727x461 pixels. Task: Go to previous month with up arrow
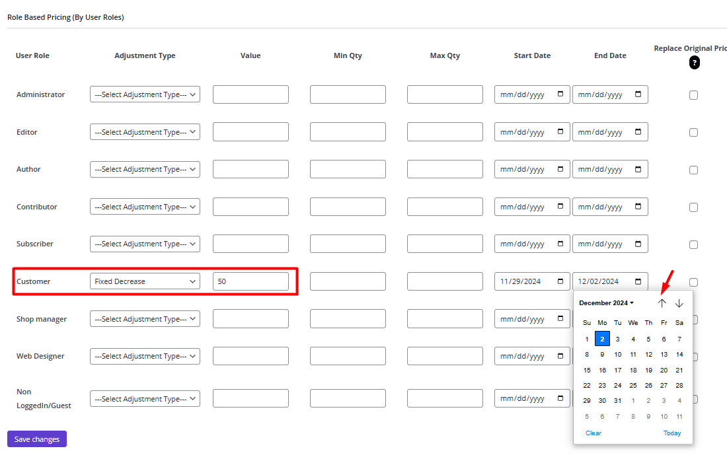[x=662, y=303]
